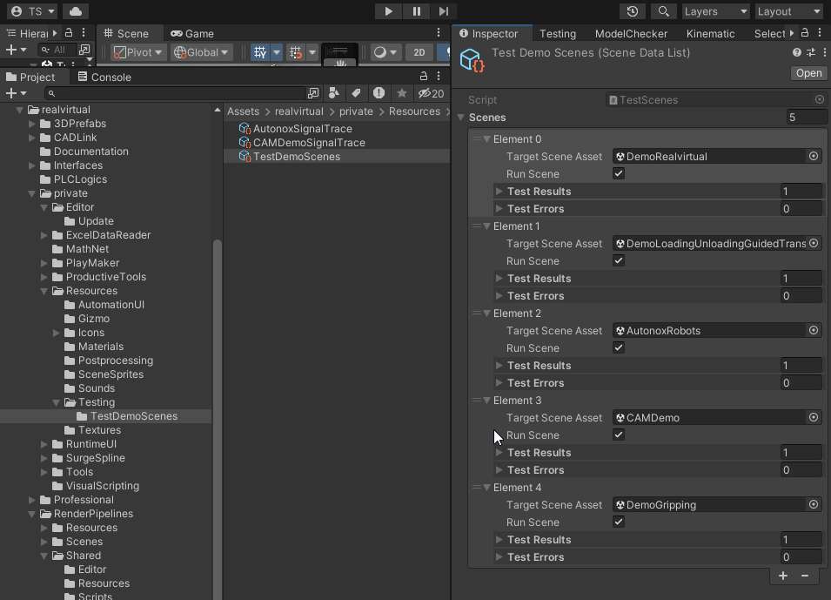Switch to the Console tab
831x600 pixels.
coord(104,77)
